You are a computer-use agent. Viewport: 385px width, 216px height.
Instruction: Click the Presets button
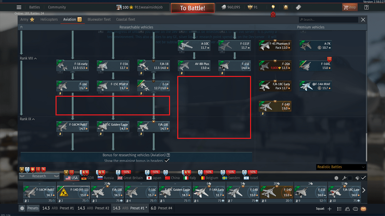pyautogui.click(x=33, y=208)
